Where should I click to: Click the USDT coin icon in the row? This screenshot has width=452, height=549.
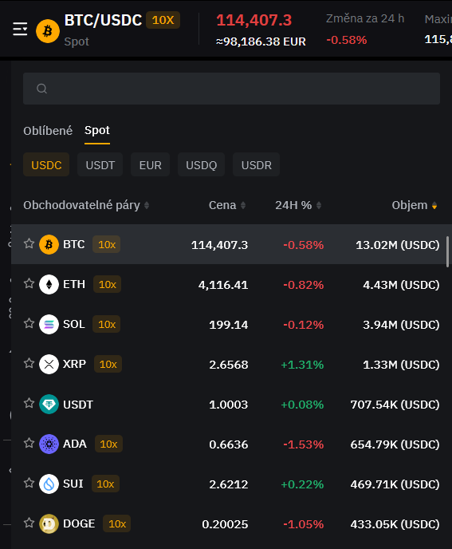point(49,404)
